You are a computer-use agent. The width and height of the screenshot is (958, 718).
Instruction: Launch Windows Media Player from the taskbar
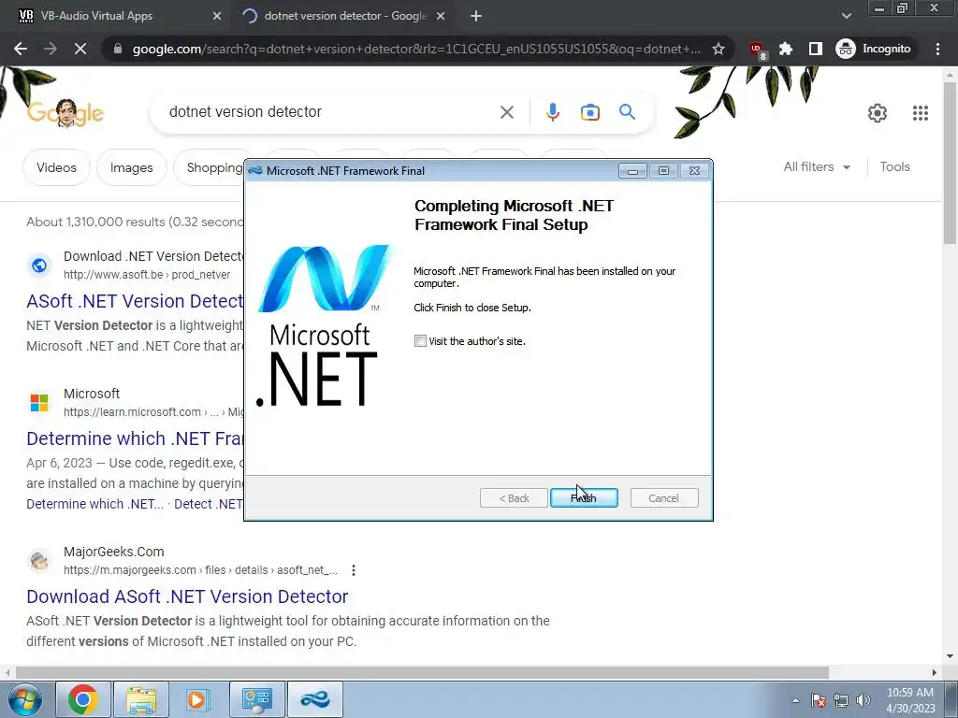point(198,699)
